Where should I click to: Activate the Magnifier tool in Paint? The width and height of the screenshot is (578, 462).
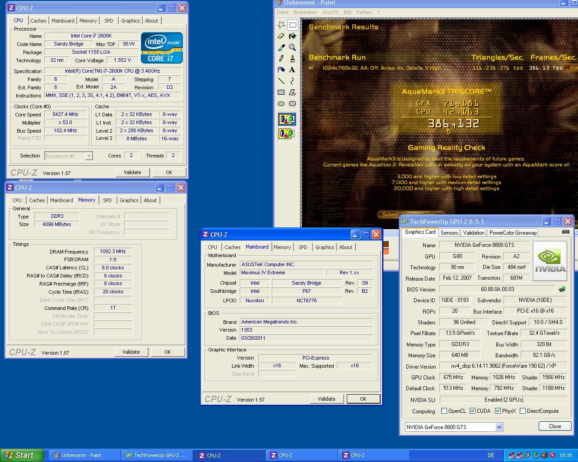[x=293, y=47]
